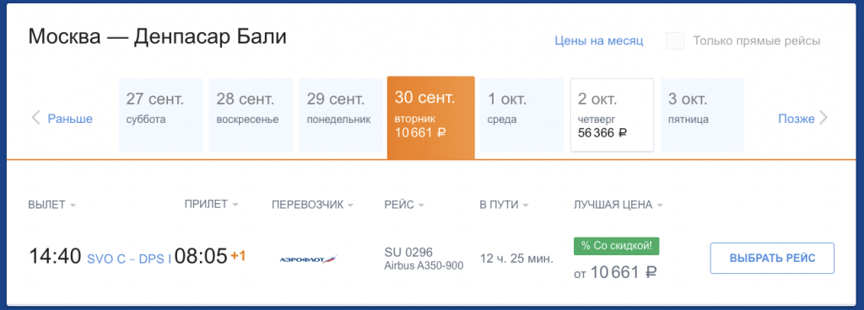Open the Цены на месяц link

click(599, 41)
